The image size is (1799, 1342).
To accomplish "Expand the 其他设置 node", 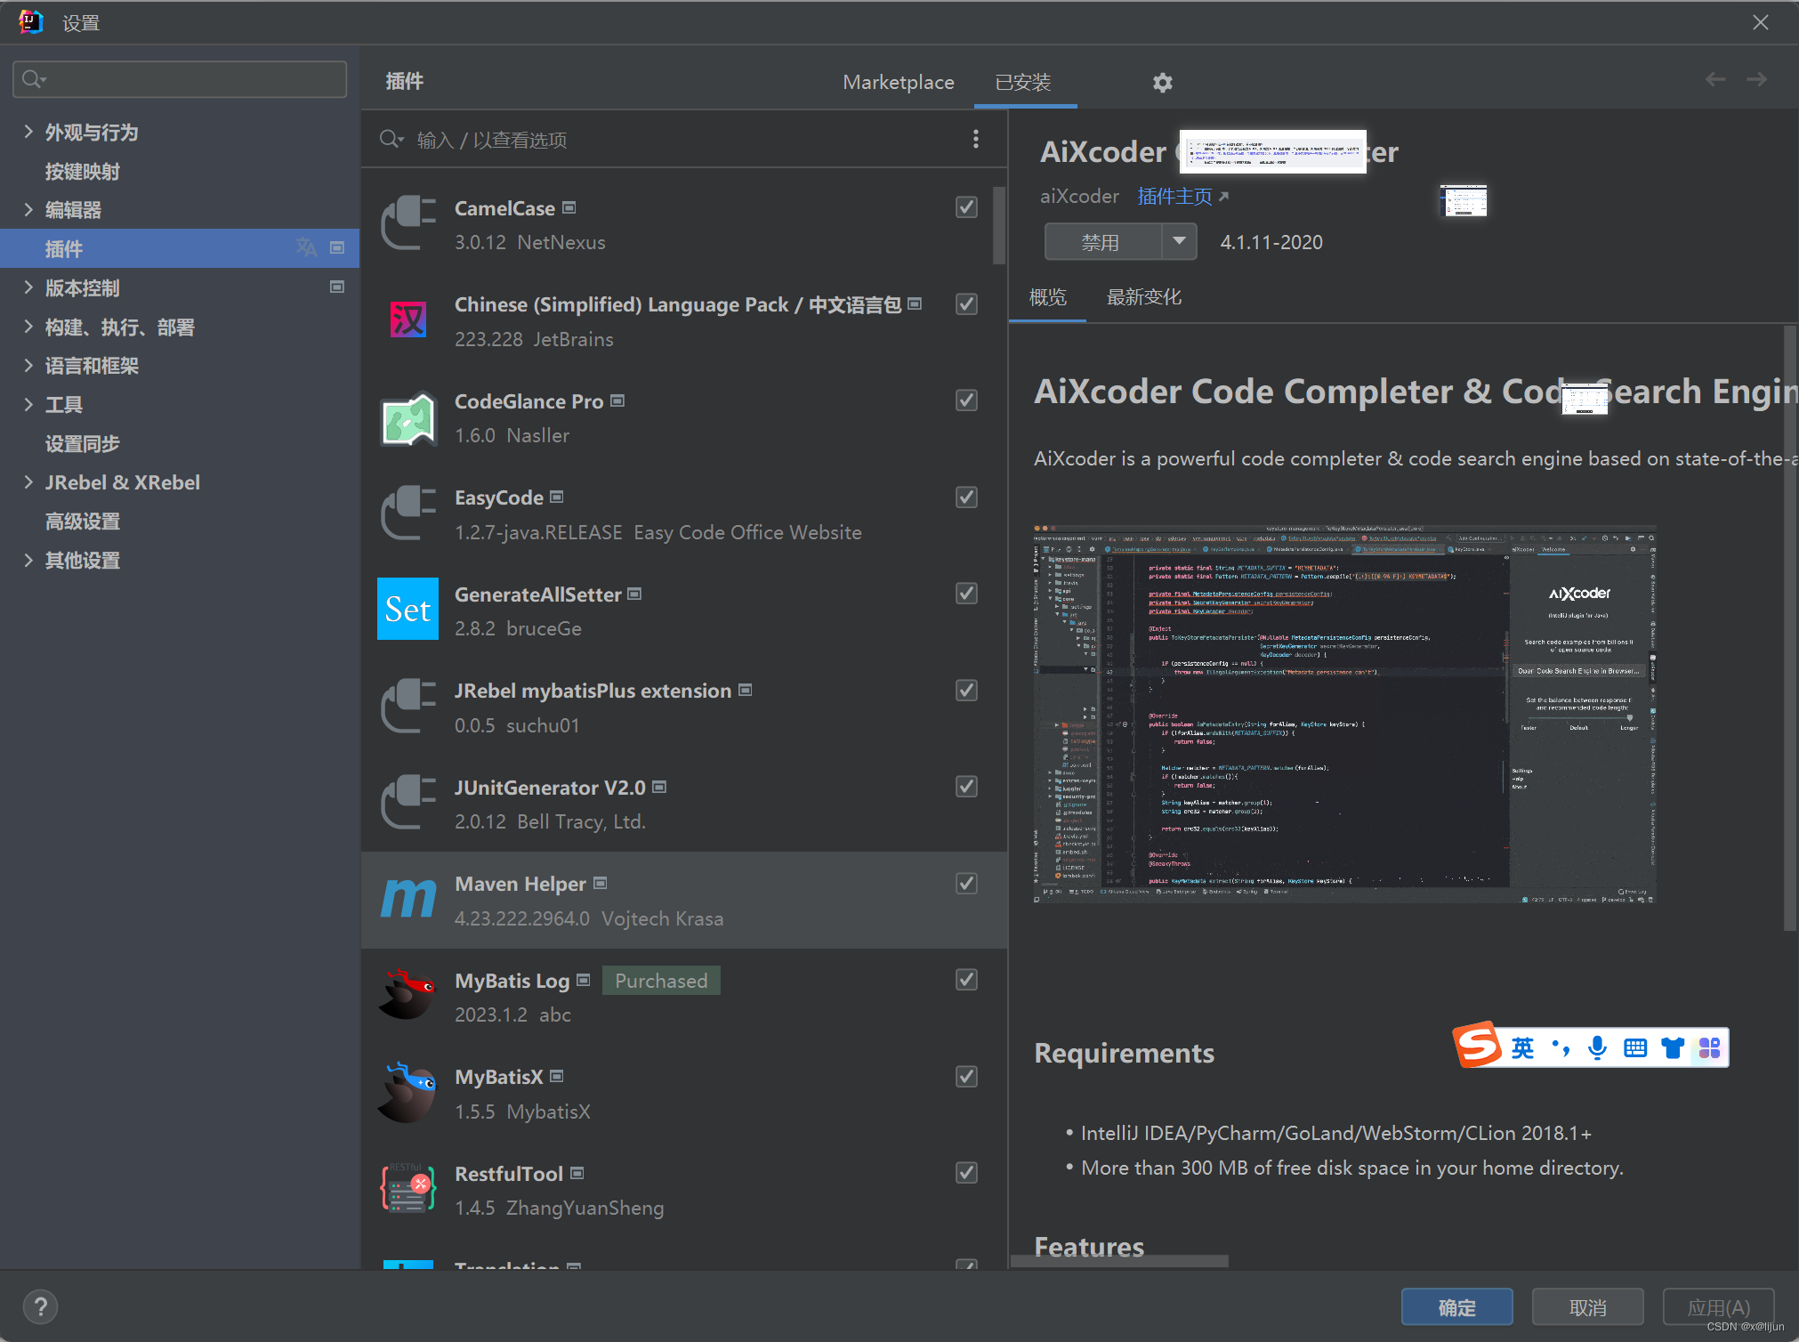I will pyautogui.click(x=28, y=560).
